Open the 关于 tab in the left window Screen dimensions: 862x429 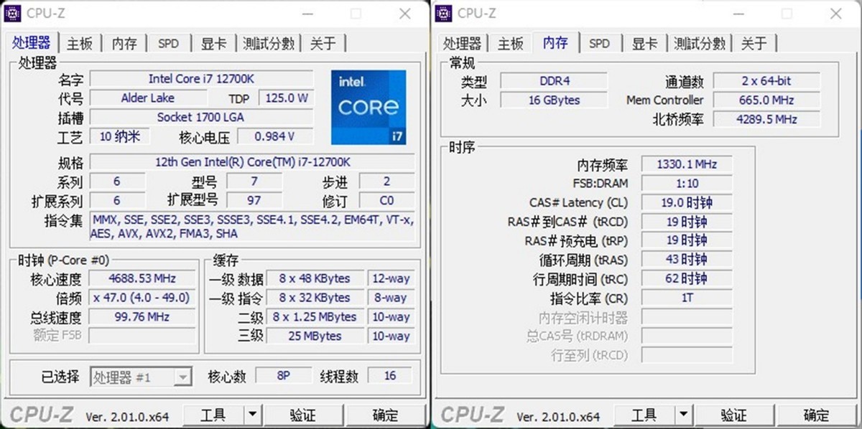click(x=323, y=44)
